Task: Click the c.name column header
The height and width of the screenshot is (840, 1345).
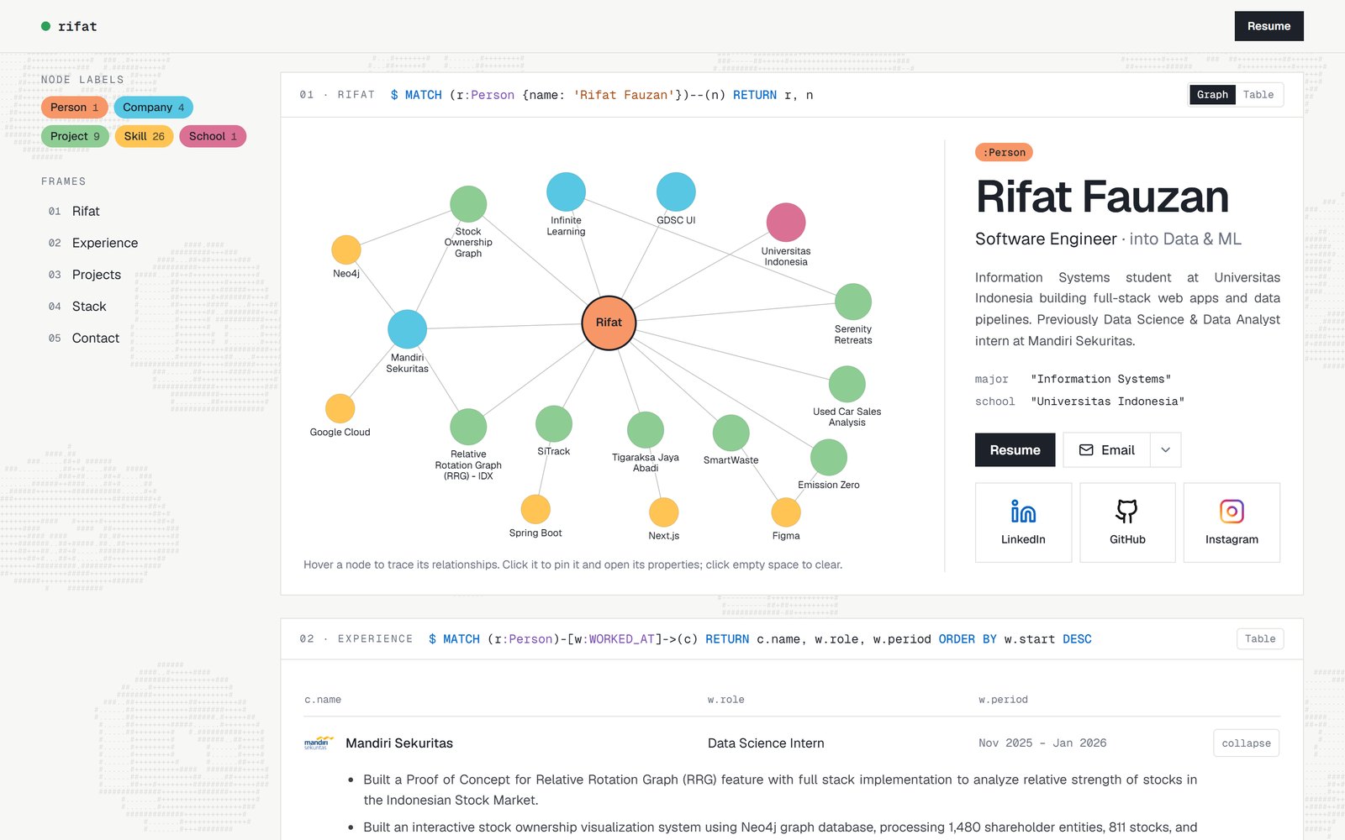Action: coord(323,700)
